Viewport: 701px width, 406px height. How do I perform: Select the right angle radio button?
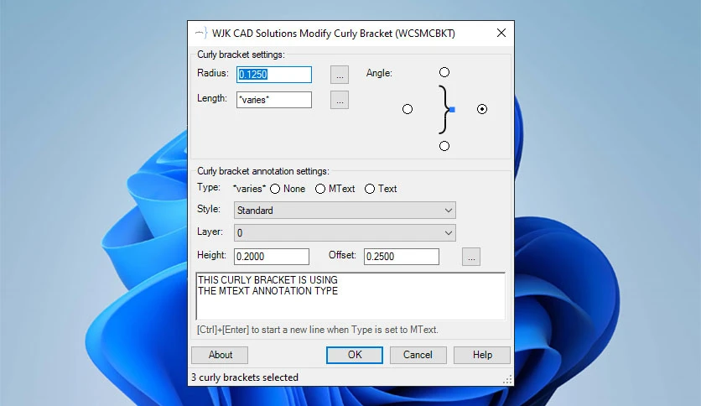pyautogui.click(x=482, y=109)
